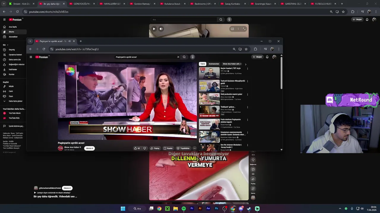Open Remix for the Shorts video
The width and height of the screenshot is (380, 213).
tap(253, 189)
